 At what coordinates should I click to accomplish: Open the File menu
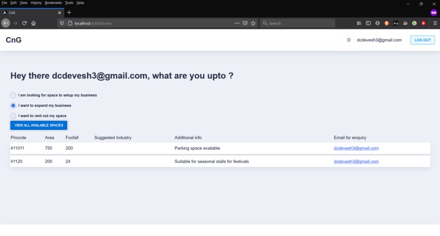click(4, 3)
